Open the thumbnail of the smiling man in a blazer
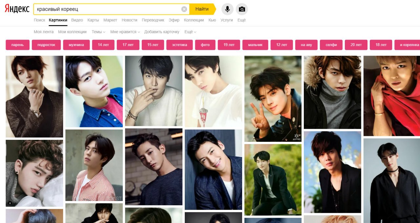The height and width of the screenshot is (223, 420). (213, 170)
